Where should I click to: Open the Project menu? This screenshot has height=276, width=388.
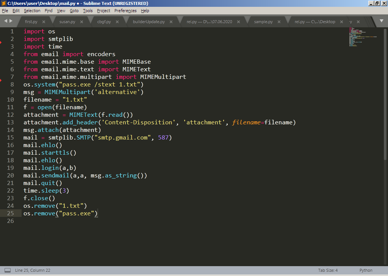tap(103, 11)
